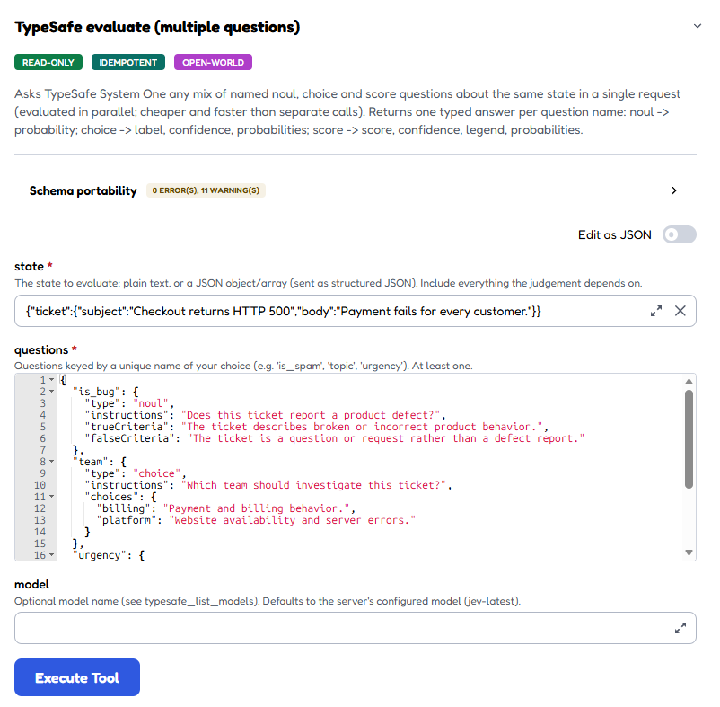720x707 pixels.
Task: Click the TypeSafe evaluate (multiple questions) title
Action: [x=157, y=27]
